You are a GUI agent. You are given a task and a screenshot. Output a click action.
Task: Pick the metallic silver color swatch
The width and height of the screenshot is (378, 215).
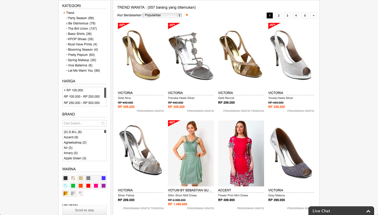coord(73,193)
